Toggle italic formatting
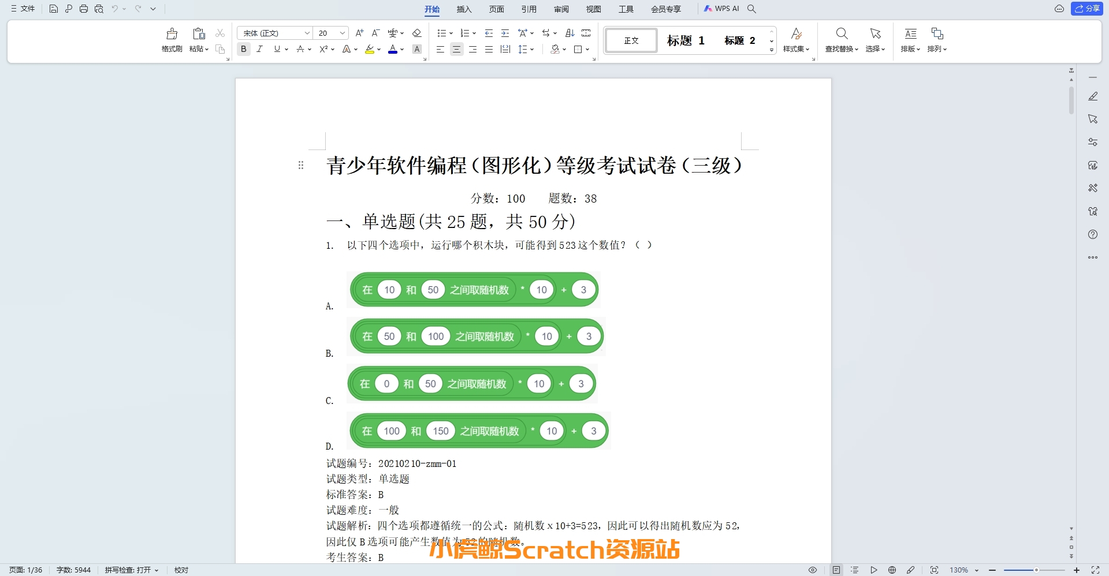The width and height of the screenshot is (1109, 576). (x=260, y=49)
